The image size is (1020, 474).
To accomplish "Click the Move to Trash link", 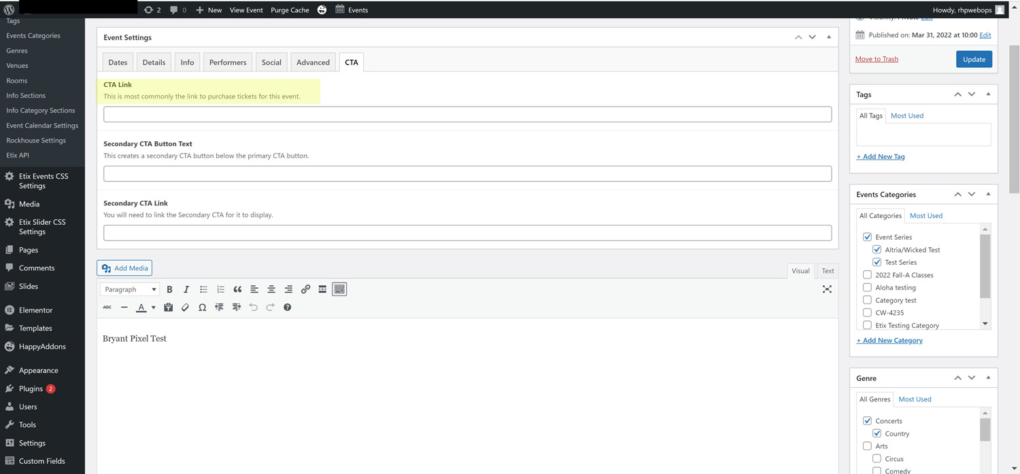I will (877, 59).
